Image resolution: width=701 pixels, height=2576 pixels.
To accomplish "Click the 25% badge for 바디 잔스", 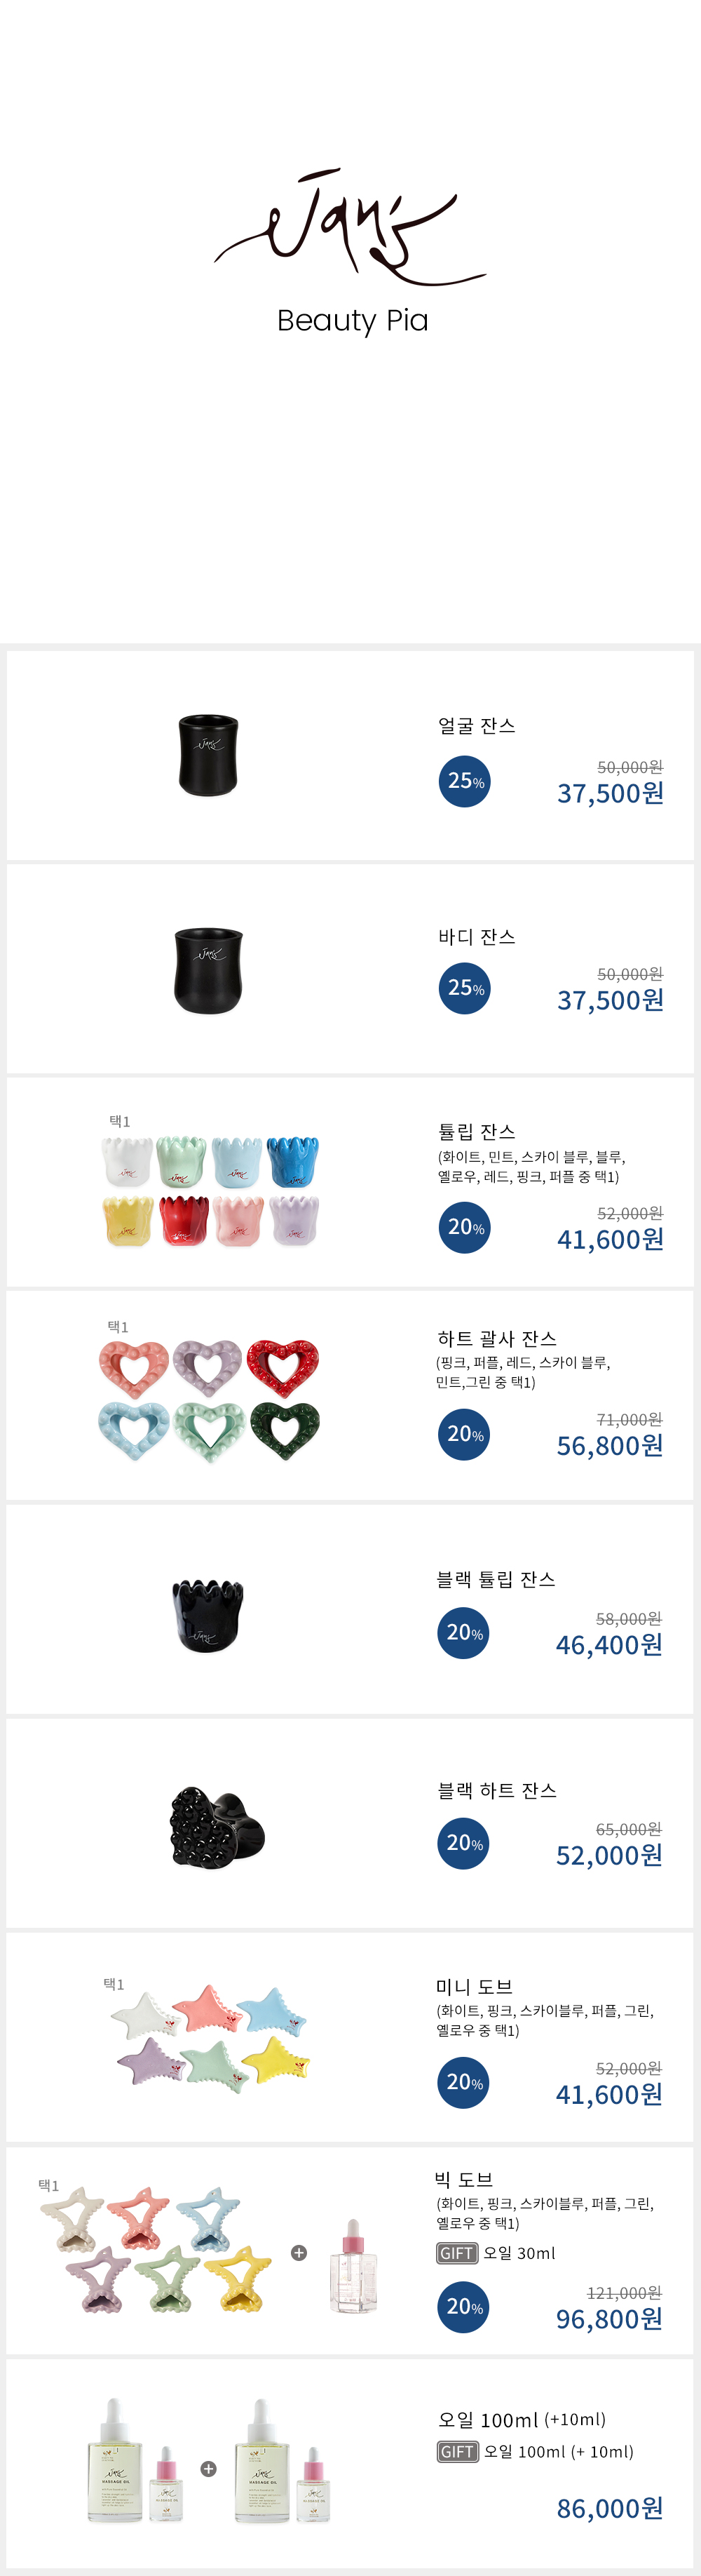I will point(464,988).
